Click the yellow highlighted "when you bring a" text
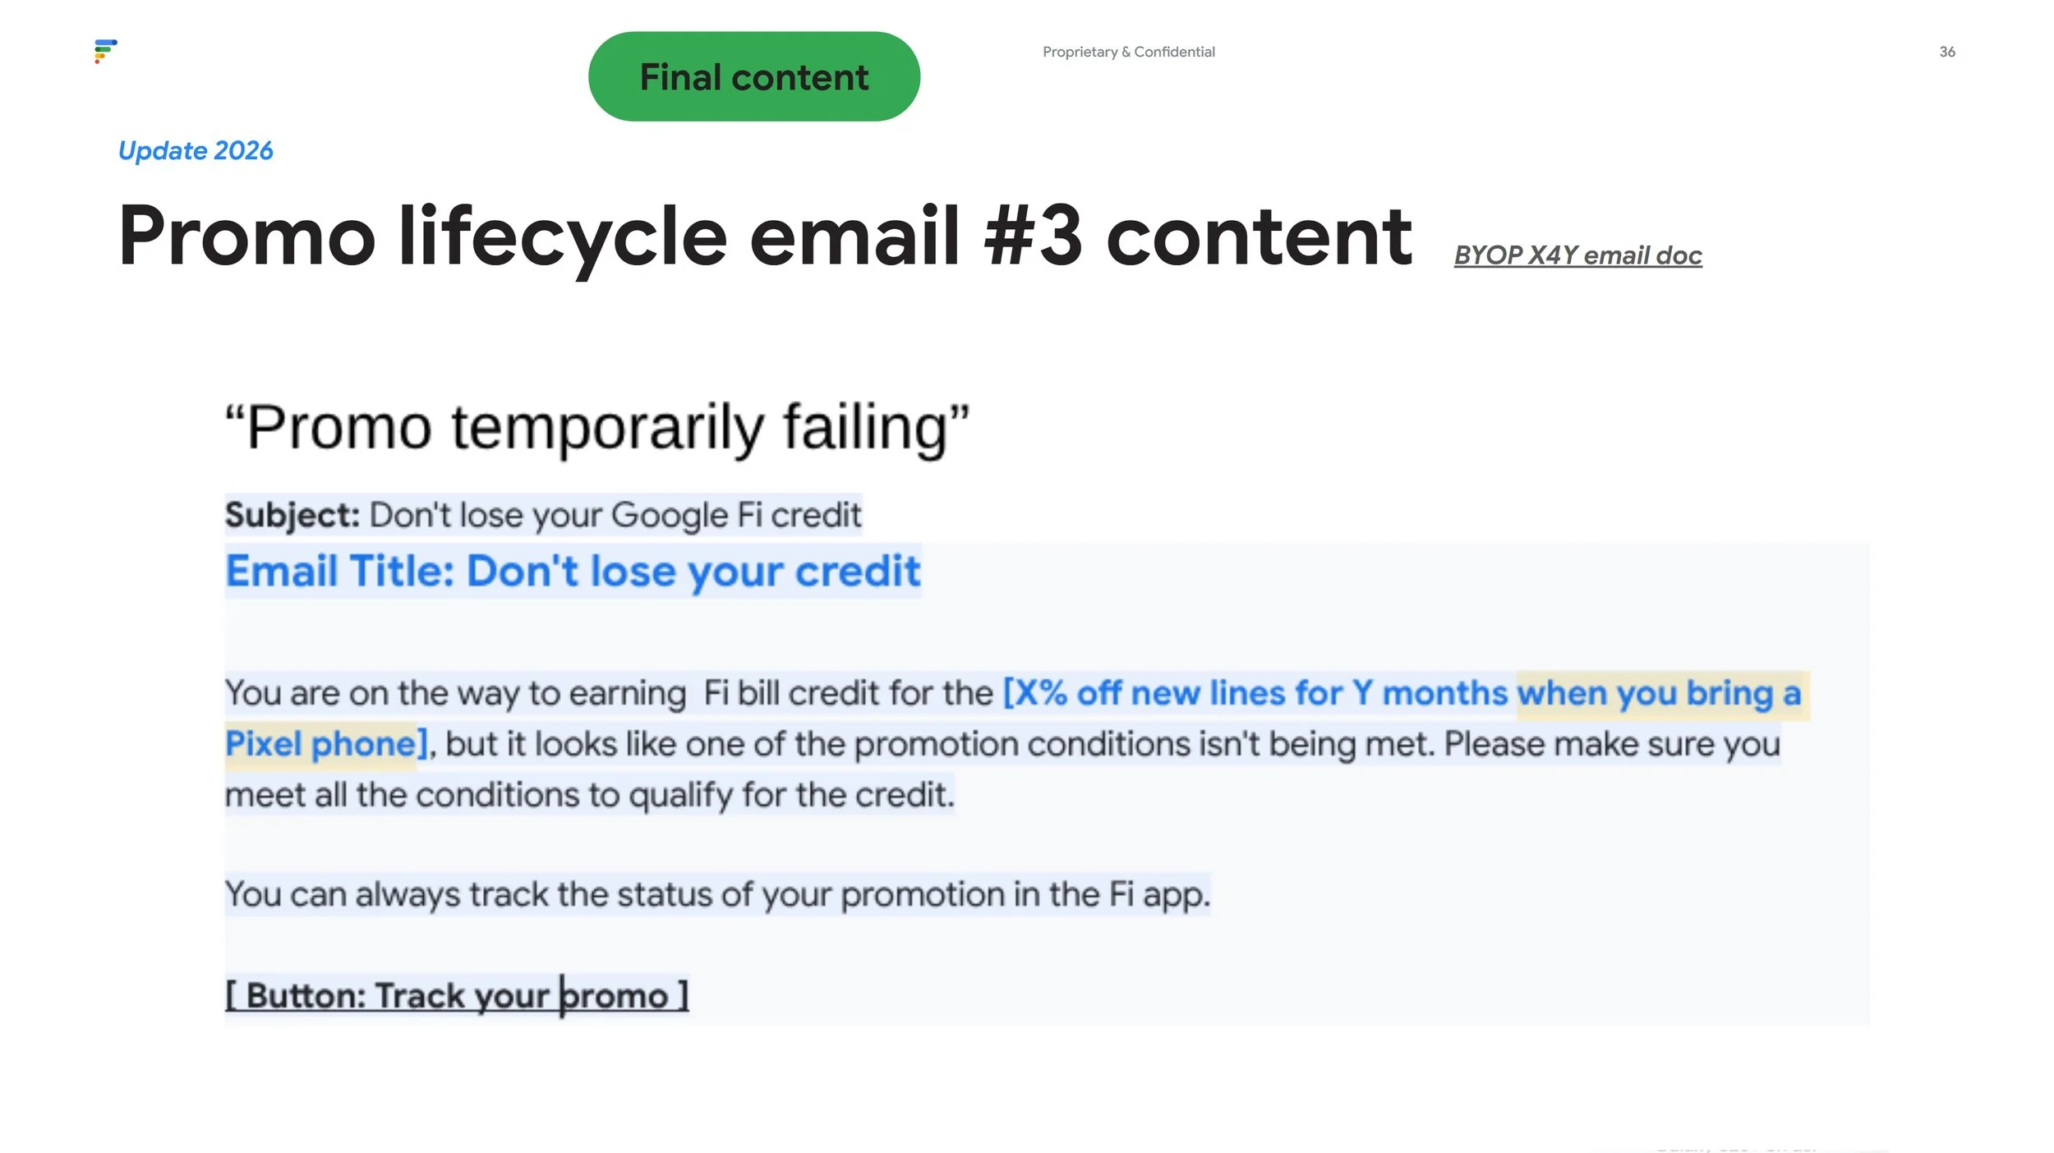2054x1153 pixels. 1660,695
